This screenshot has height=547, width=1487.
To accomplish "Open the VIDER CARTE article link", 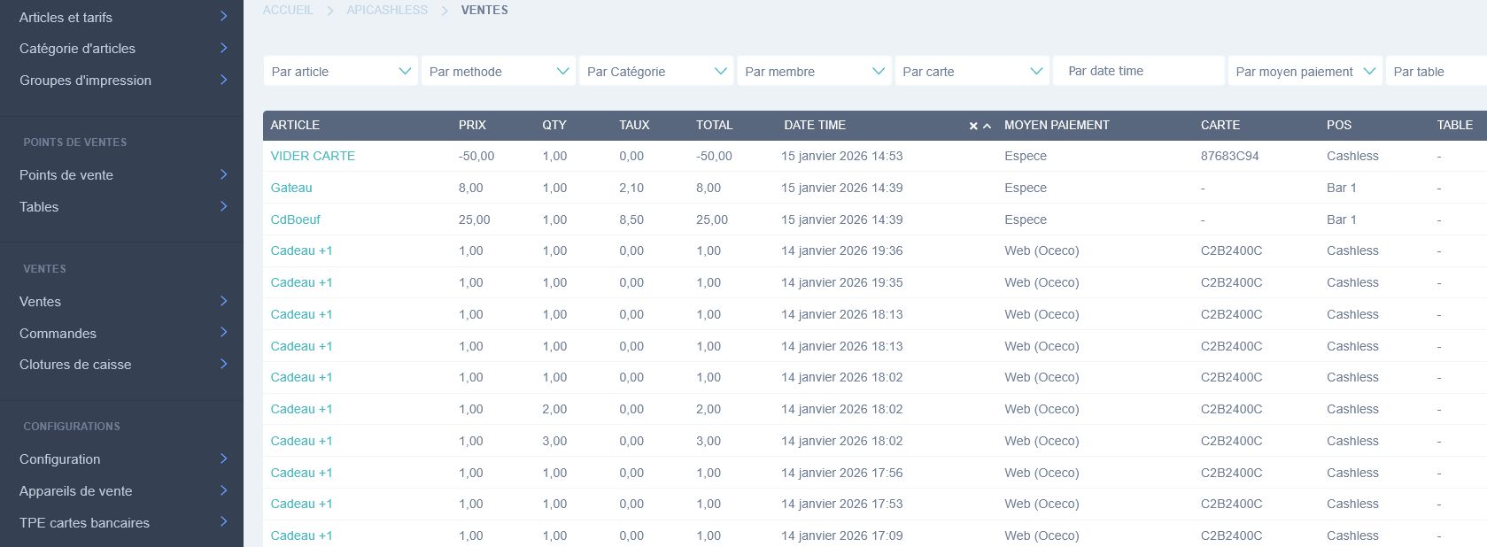I will [313, 156].
